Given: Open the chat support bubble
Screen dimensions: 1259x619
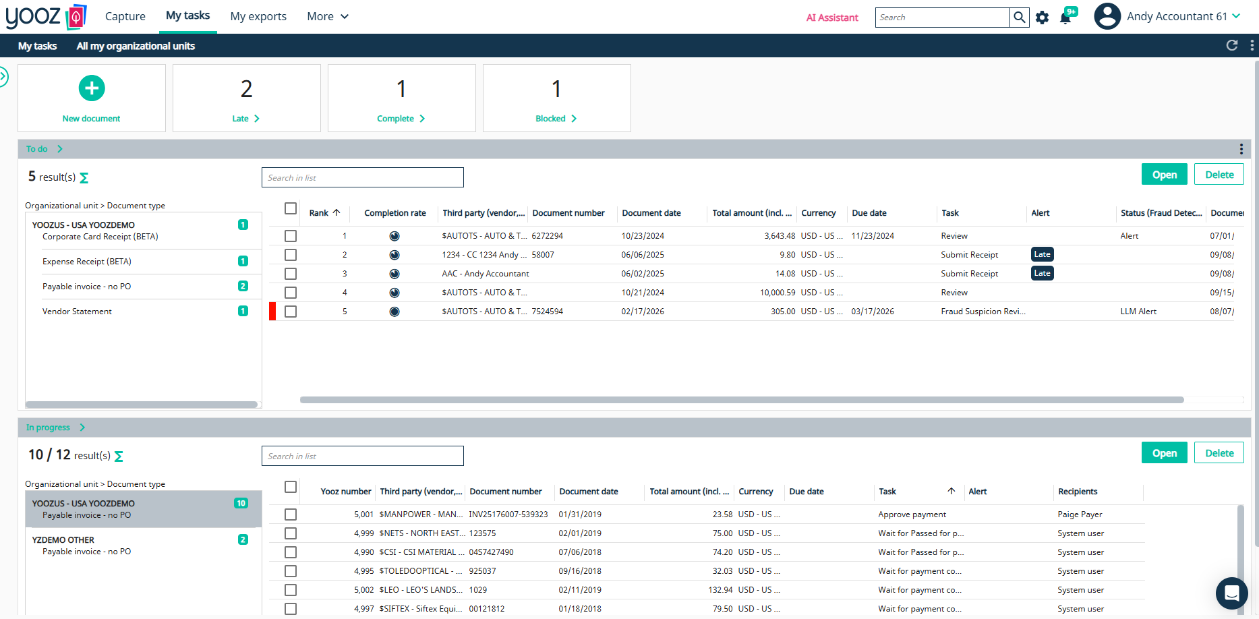Looking at the screenshot, I should pos(1232,593).
